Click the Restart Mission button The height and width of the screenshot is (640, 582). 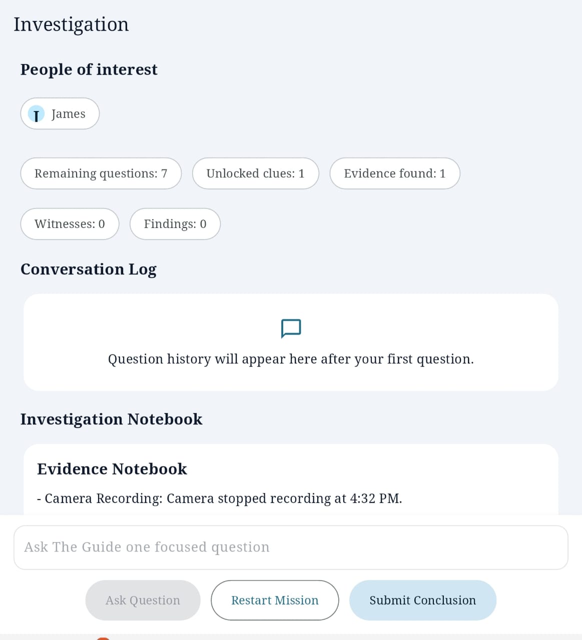coord(275,600)
